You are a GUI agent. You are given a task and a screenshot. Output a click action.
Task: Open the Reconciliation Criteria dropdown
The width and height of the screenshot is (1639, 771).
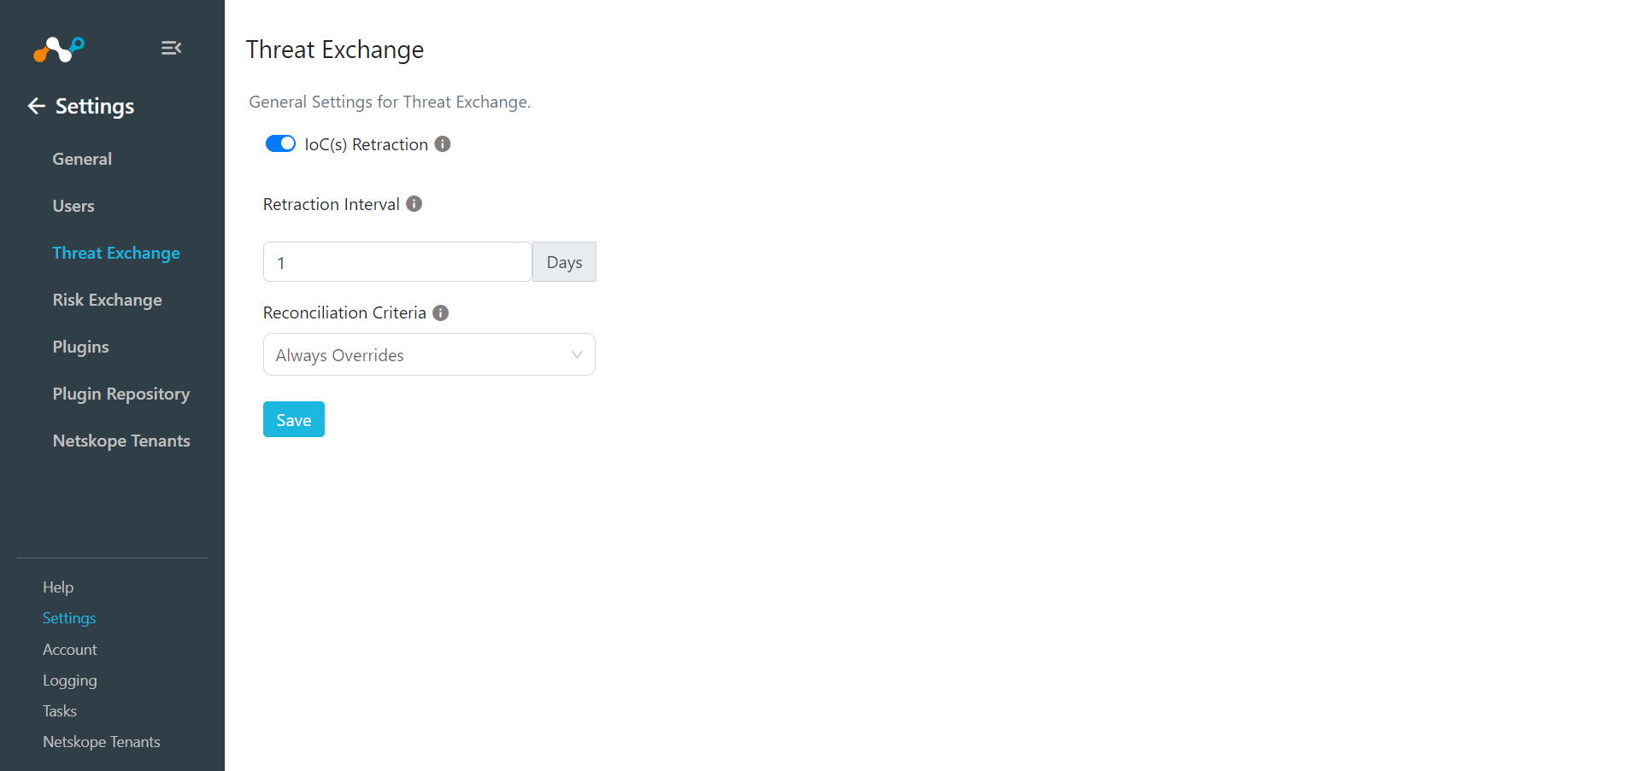click(429, 354)
